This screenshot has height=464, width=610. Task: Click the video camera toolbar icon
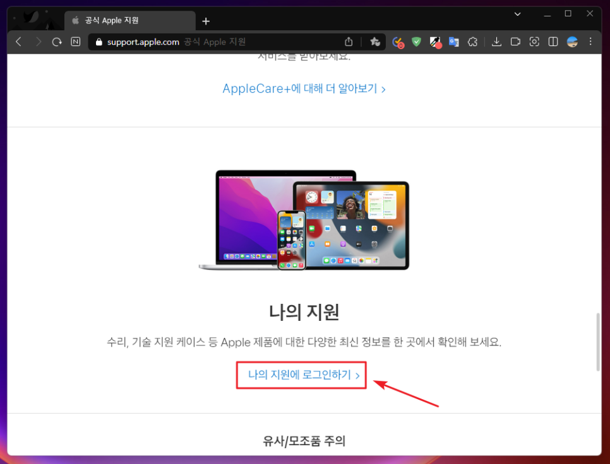pos(515,42)
